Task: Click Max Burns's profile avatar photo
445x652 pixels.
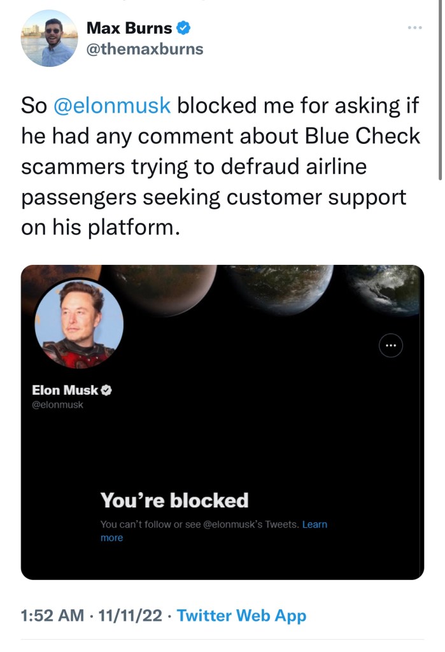Action: click(49, 39)
